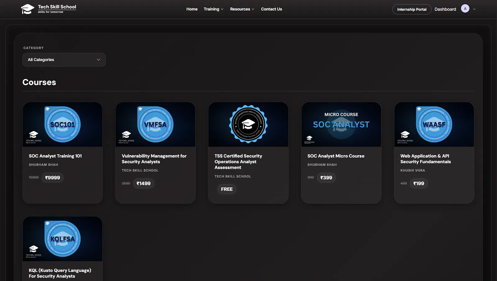497x281 pixels.
Task: Click the Tech Skill School title text
Action: point(57,7)
